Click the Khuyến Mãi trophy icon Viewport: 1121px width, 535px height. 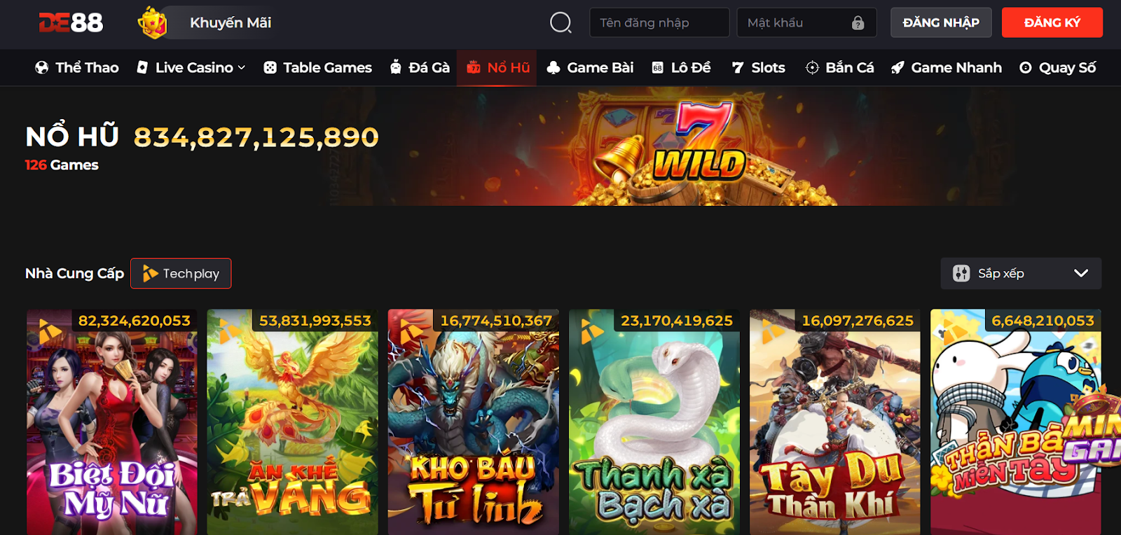(x=152, y=22)
